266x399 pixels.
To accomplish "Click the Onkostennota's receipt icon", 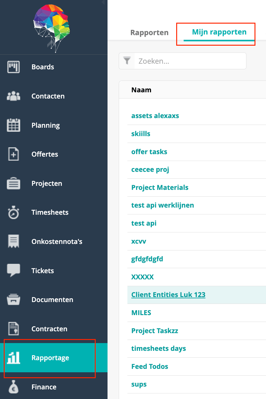I will [x=13, y=241].
